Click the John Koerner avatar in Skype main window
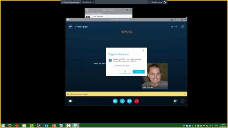This screenshot has height=128, width=228. point(88,17)
